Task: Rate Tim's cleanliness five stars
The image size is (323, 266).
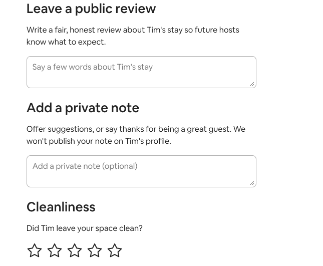Action: (x=115, y=250)
